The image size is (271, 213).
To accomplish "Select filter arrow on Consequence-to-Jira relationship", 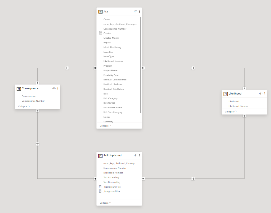I will point(67,68).
